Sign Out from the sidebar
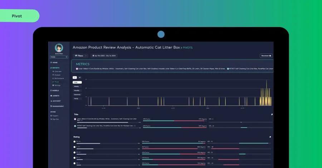 (x=55, y=119)
